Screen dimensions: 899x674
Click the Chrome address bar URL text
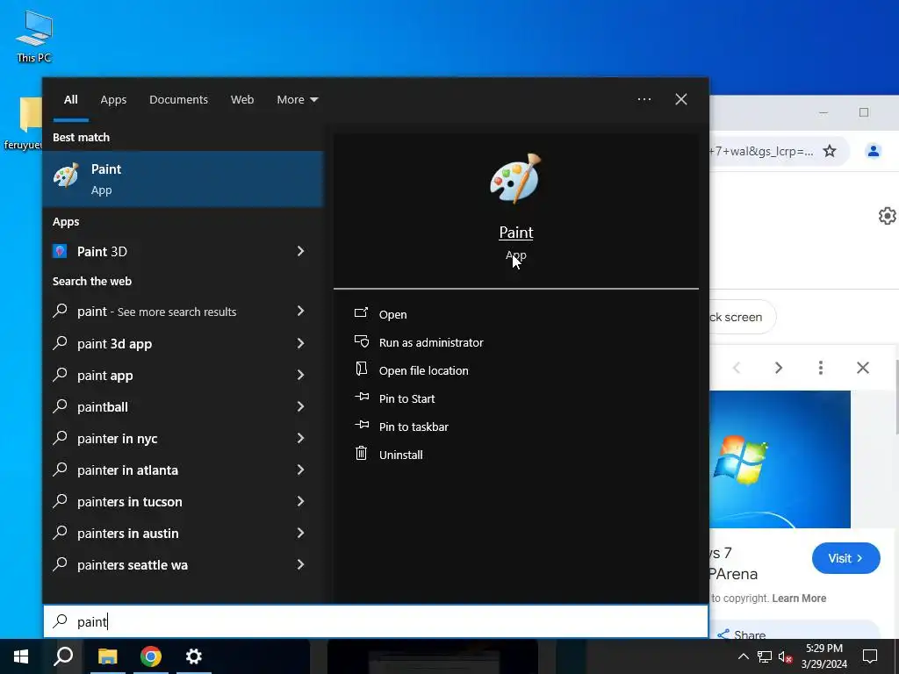click(x=761, y=151)
